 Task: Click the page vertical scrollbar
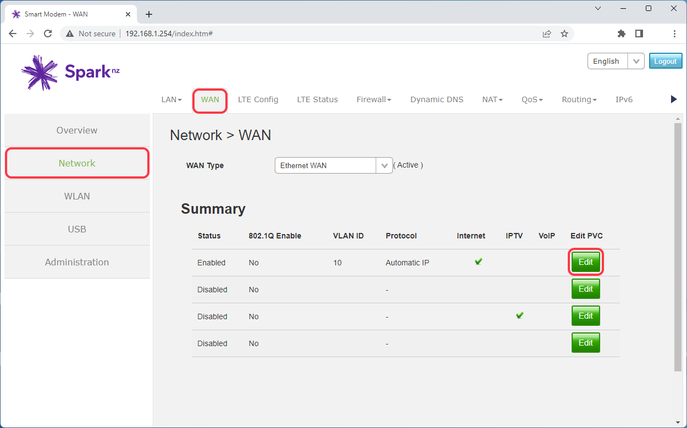coord(678,247)
